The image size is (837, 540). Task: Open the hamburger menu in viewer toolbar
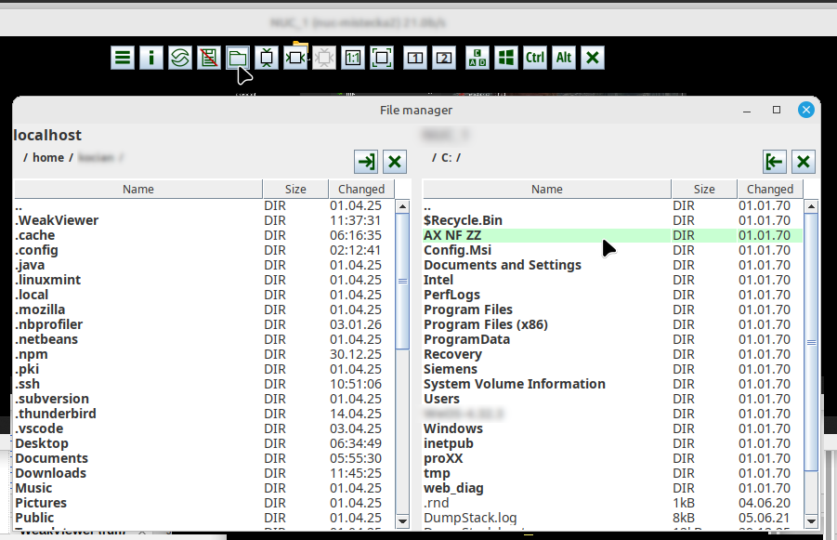pos(122,58)
